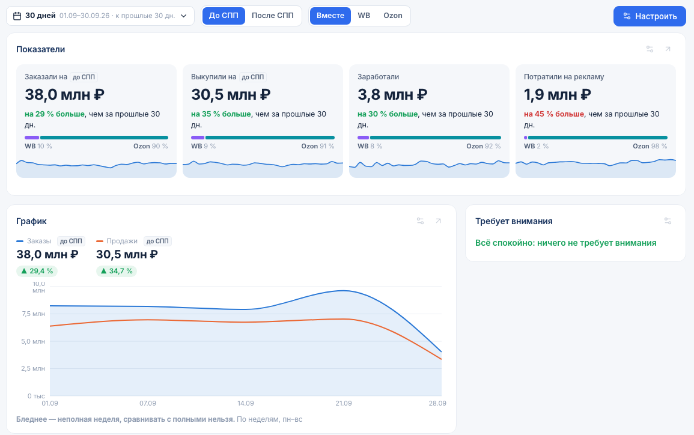Click the WB/Ozon share bar in Заказали на card

click(97, 138)
